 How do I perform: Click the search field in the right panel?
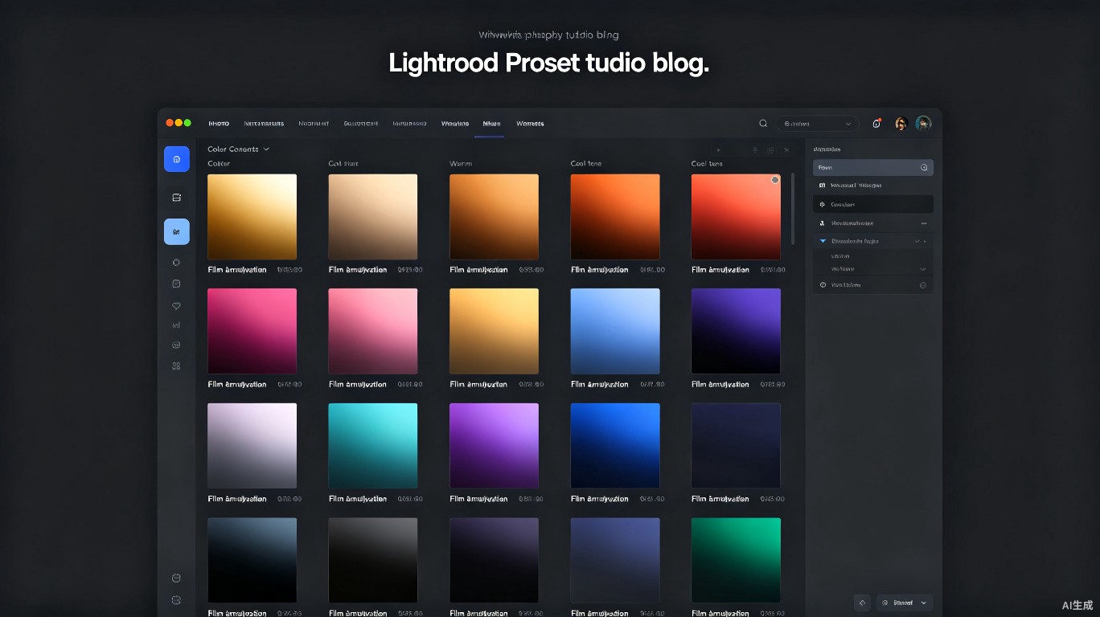click(x=873, y=168)
